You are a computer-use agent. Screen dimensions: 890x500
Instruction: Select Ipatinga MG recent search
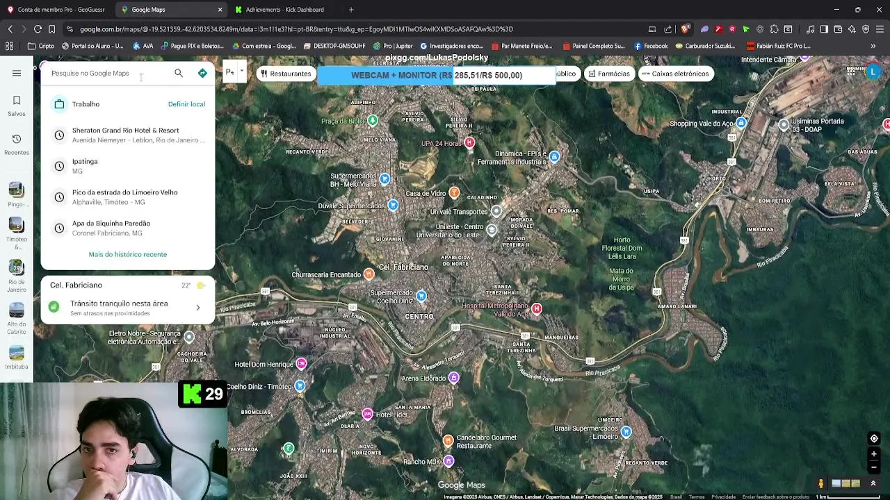click(128, 166)
